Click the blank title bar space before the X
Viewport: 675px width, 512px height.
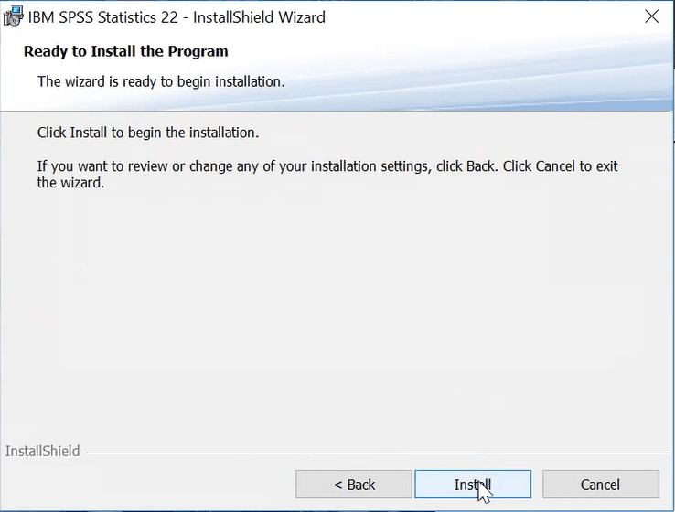click(485, 16)
